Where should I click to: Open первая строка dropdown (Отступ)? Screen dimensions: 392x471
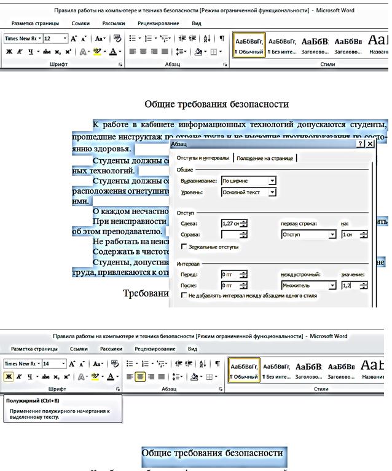pos(332,235)
